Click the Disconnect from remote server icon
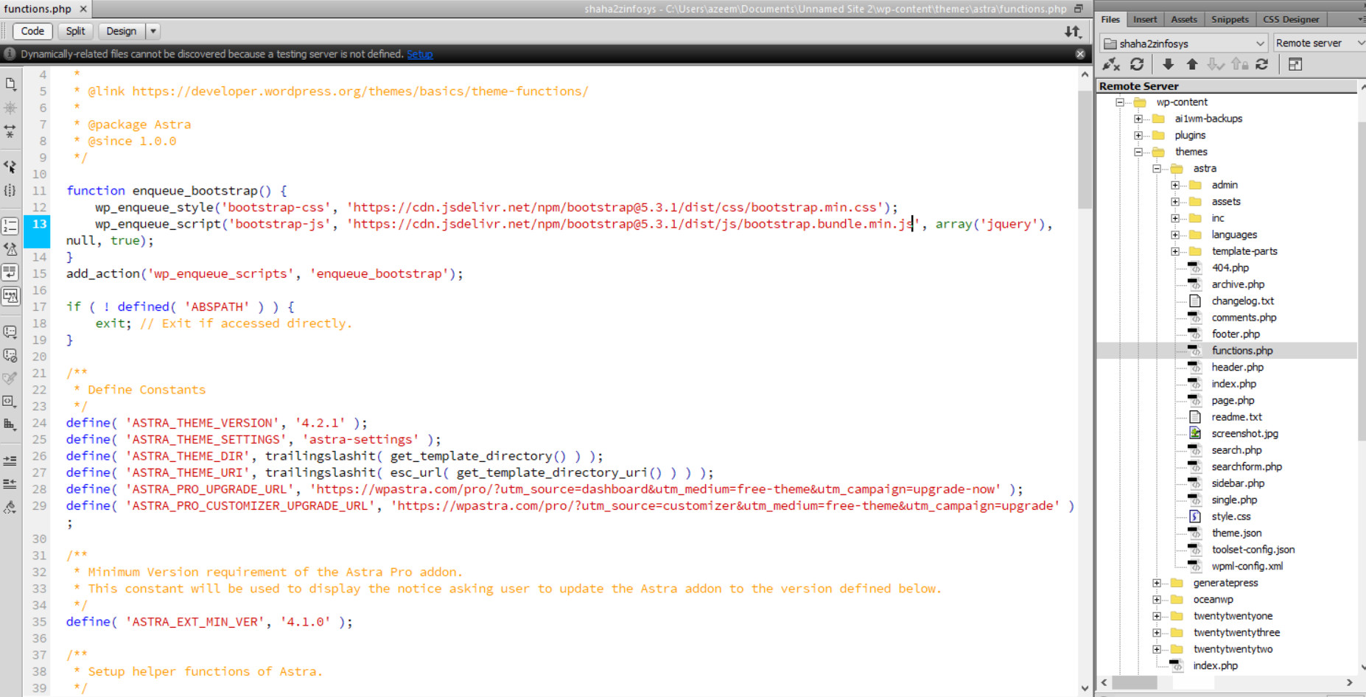Image resolution: width=1366 pixels, height=697 pixels. (x=1111, y=65)
